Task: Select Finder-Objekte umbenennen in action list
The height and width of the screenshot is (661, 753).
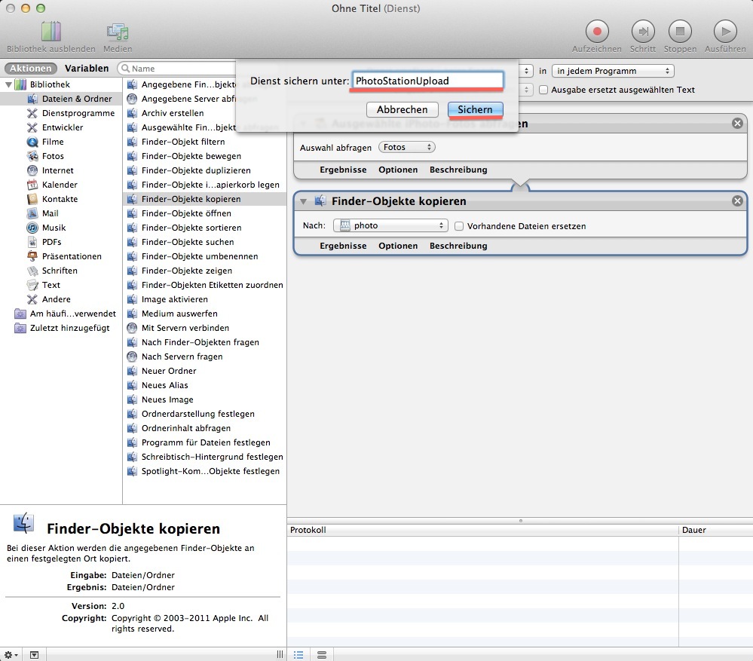Action: (199, 256)
